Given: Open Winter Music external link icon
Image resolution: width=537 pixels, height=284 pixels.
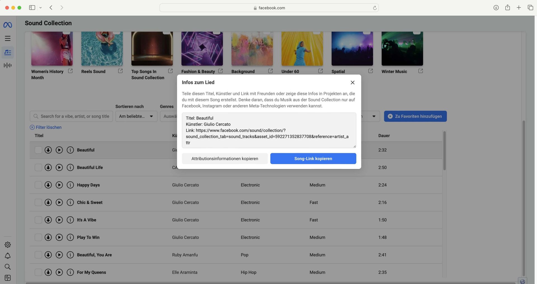Looking at the screenshot, I should tap(420, 71).
